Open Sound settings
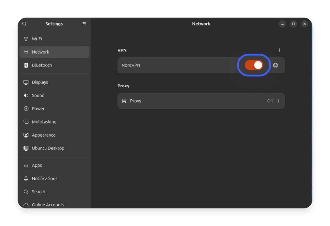This screenshot has height=226, width=330. click(x=38, y=95)
